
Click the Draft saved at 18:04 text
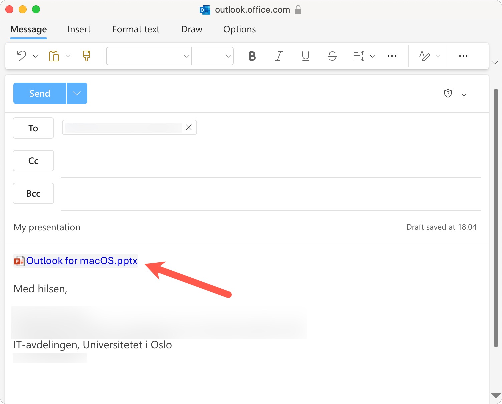441,227
